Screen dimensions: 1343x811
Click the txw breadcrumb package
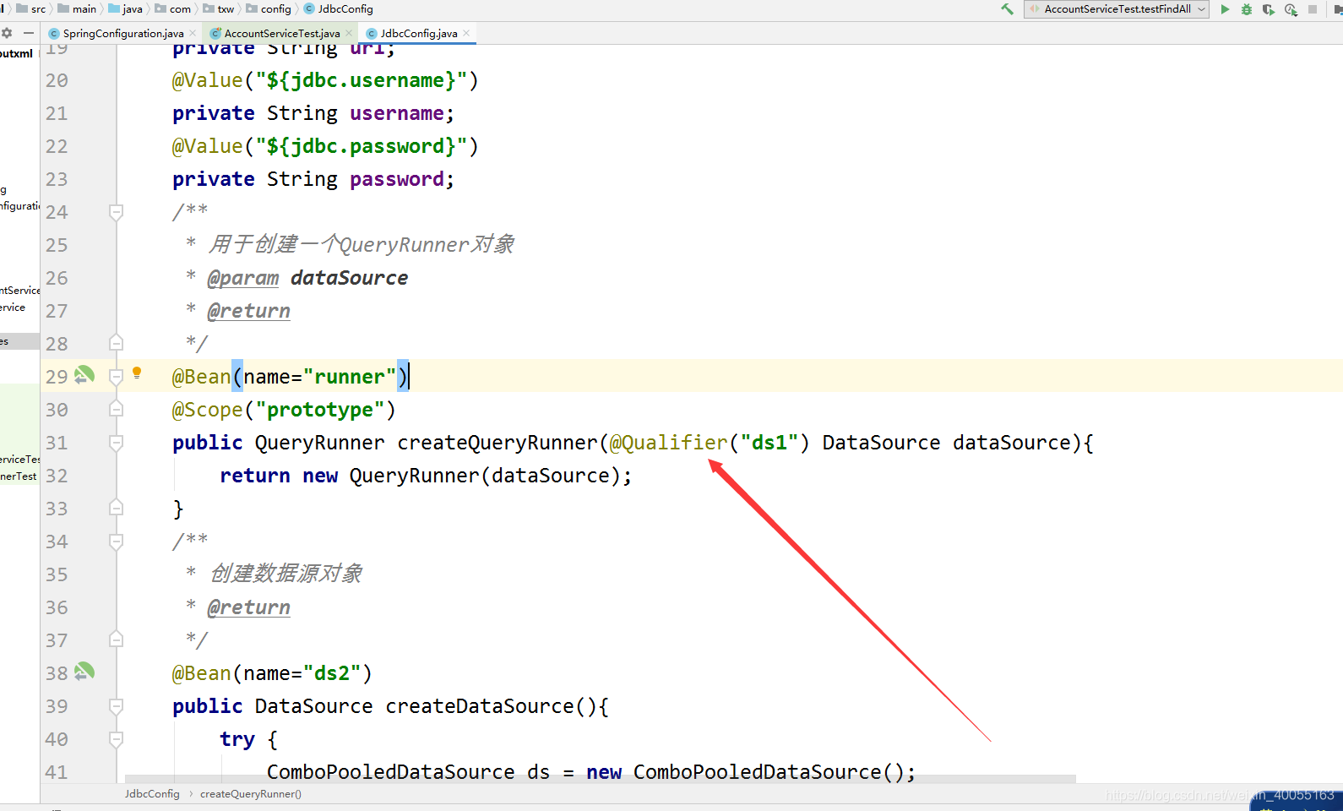pyautogui.click(x=219, y=8)
